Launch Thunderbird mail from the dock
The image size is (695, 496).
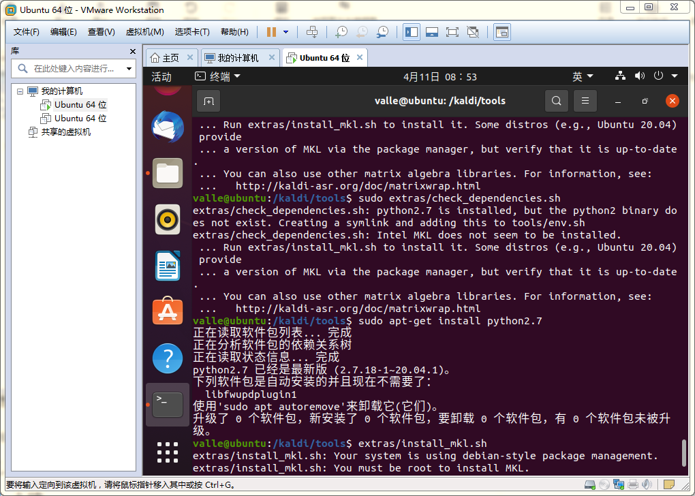[168, 127]
